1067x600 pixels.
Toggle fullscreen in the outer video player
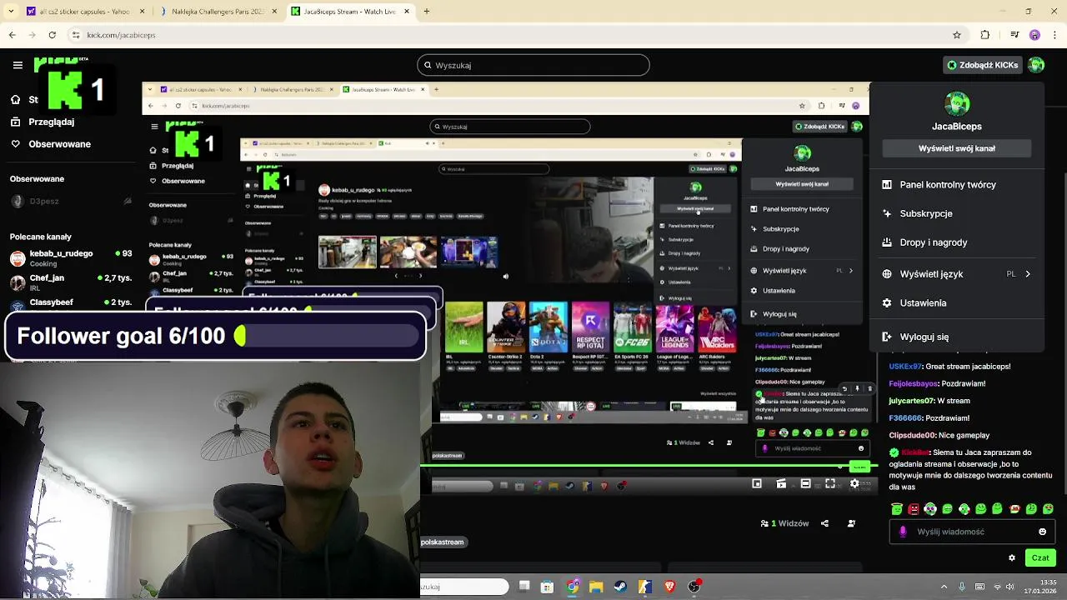[x=830, y=483]
